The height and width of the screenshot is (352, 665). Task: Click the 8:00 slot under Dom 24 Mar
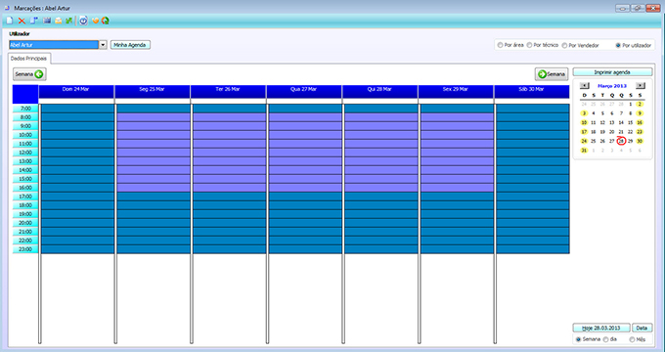point(77,117)
